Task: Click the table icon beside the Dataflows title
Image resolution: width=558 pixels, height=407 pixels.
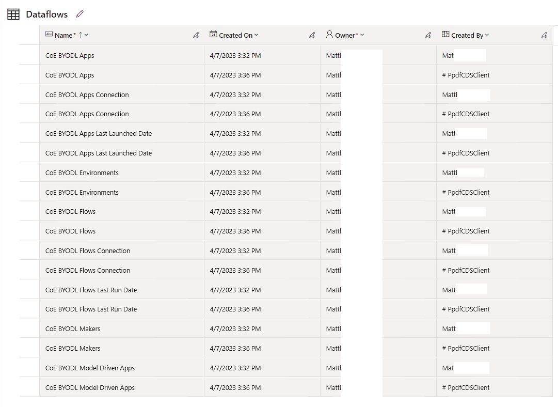Action: (13, 14)
